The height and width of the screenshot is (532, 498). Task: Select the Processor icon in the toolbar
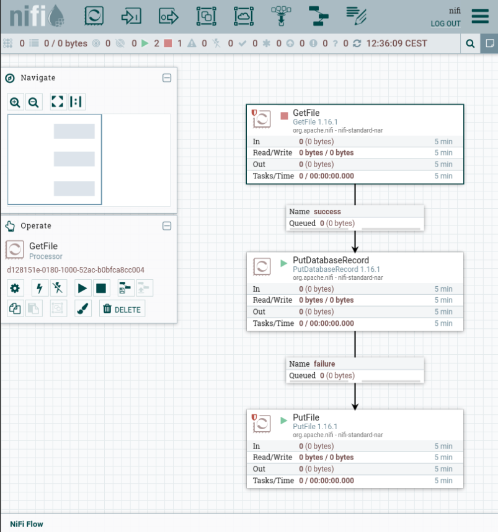point(94,17)
